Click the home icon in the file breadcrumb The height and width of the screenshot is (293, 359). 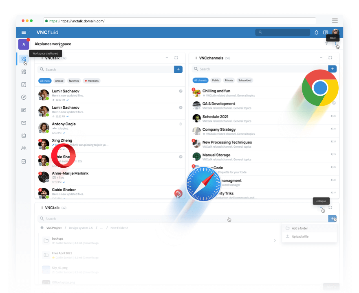(42, 227)
